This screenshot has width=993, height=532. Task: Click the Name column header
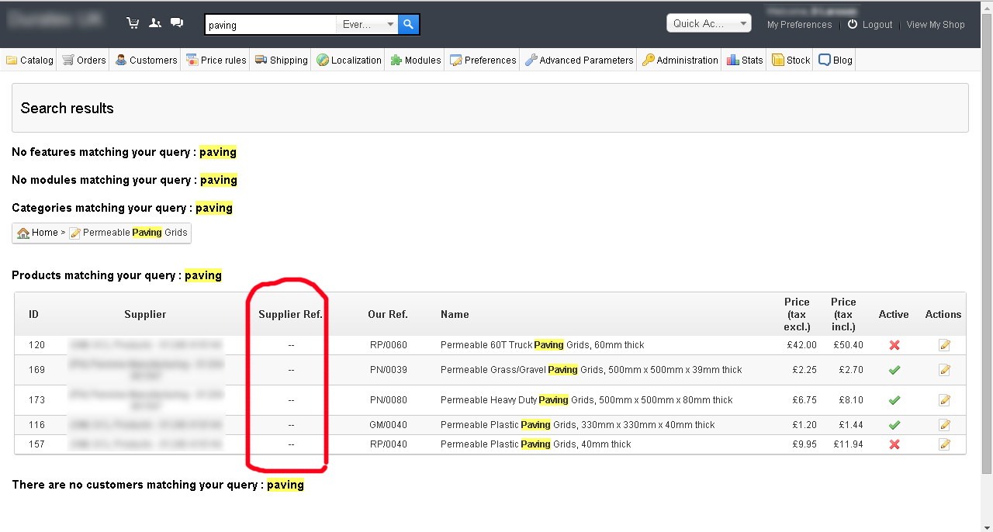pyautogui.click(x=455, y=314)
